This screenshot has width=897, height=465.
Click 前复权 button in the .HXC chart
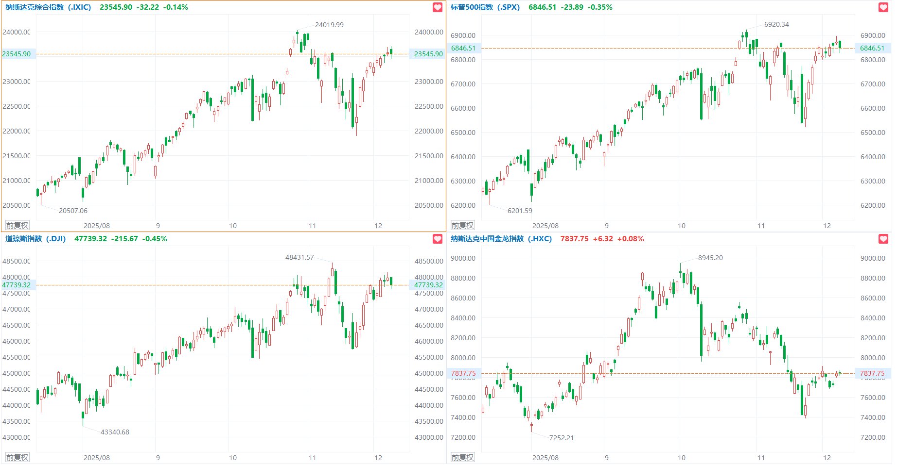(462, 457)
